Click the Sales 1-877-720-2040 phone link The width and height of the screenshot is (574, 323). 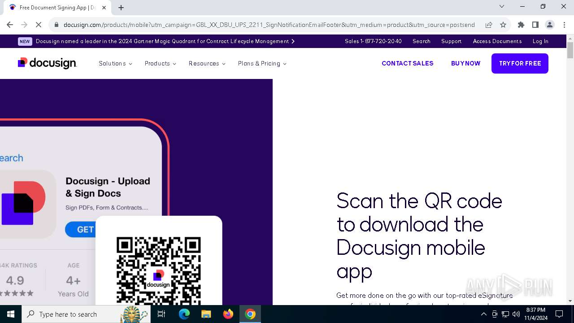click(x=373, y=41)
